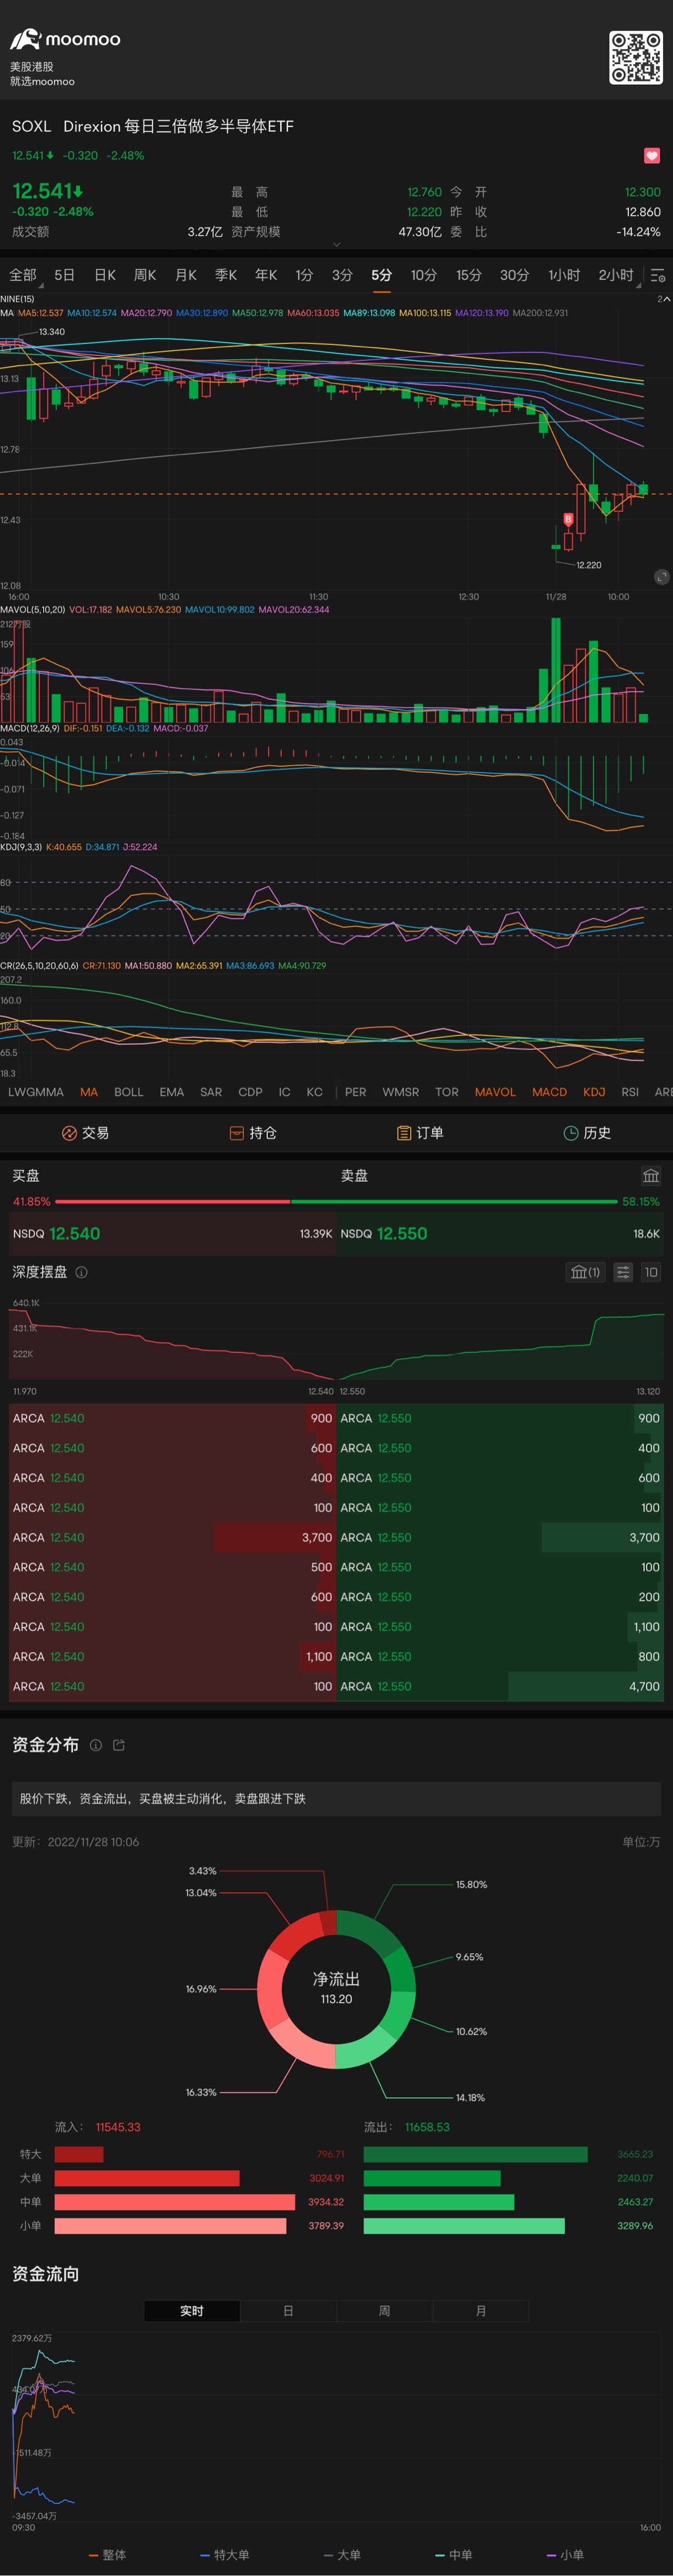Switch chart to 全部 period

click(x=23, y=275)
